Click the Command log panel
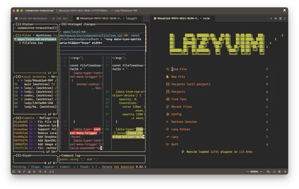299x189 pixels. tap(102, 159)
